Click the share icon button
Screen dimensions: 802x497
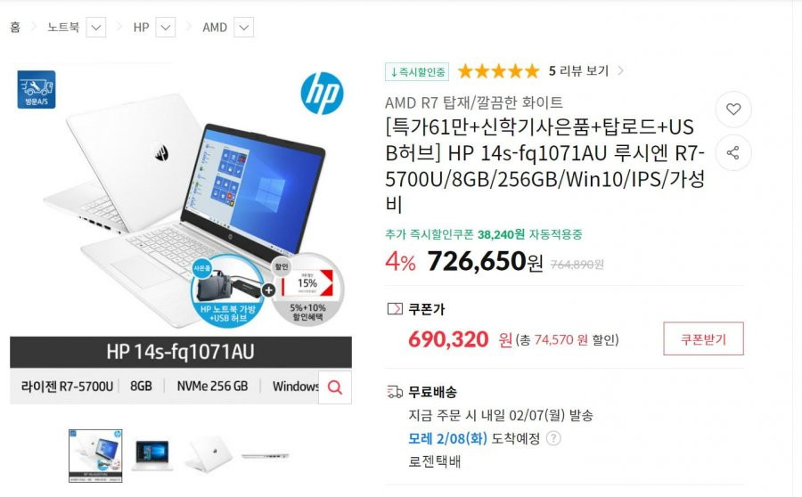733,152
